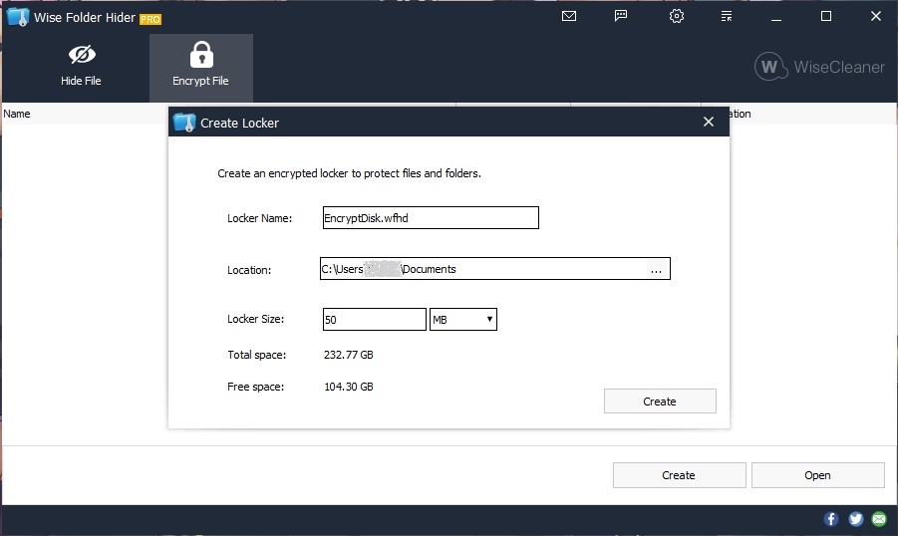898x536 pixels.
Task: Click Create inside the Create Locker dialog
Action: pyautogui.click(x=660, y=402)
